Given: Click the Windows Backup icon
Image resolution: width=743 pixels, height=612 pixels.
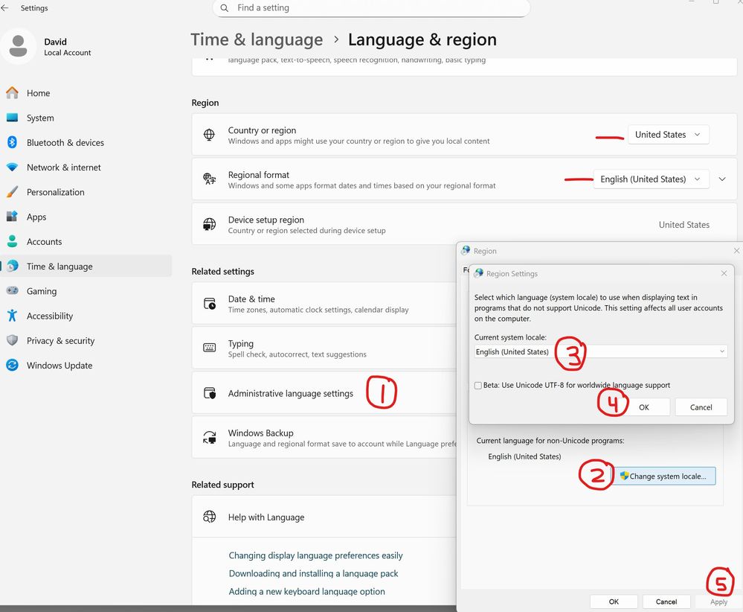Looking at the screenshot, I should point(210,438).
